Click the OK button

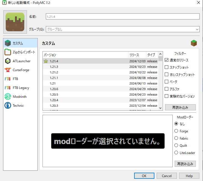click(x=144, y=176)
